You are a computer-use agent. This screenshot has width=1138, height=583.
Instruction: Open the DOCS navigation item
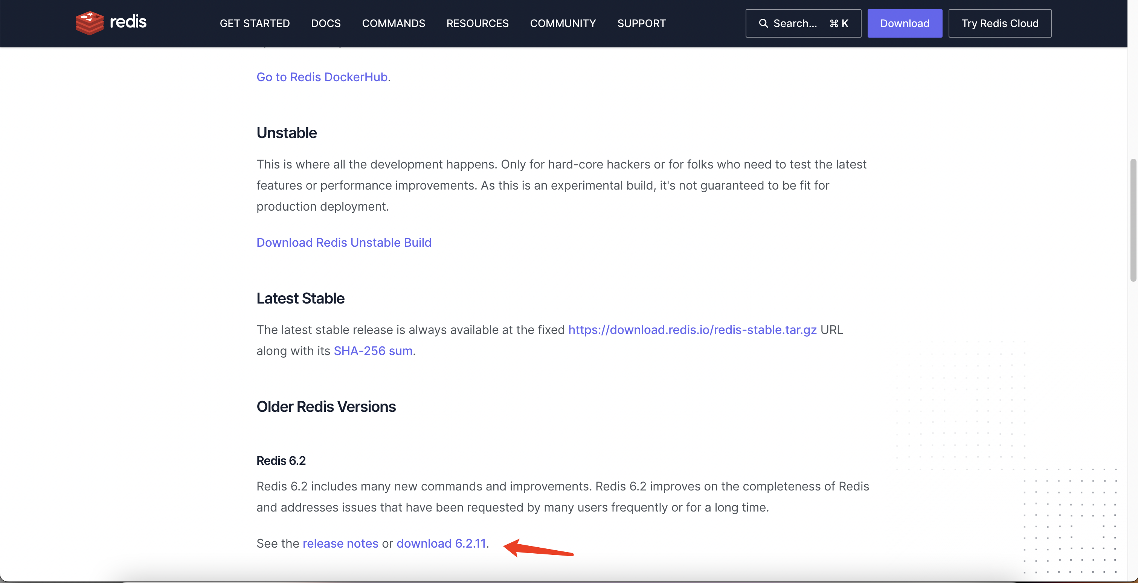click(x=326, y=23)
